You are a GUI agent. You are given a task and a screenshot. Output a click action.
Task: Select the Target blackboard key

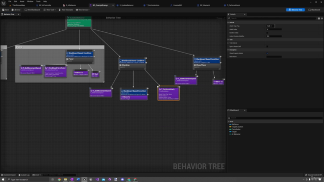[234, 131]
